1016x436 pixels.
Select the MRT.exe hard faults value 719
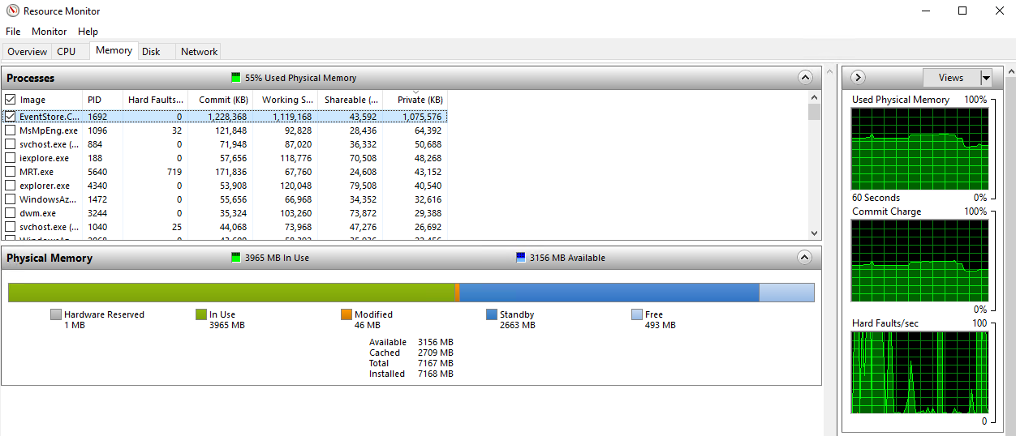pos(174,172)
